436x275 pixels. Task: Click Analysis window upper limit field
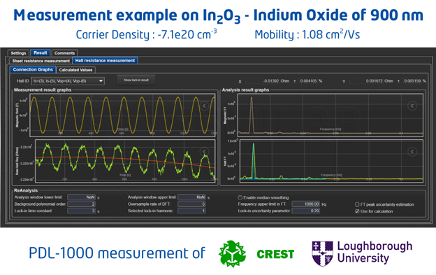coord(191,197)
